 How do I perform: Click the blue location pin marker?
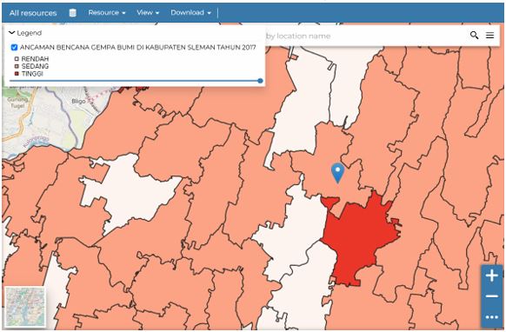pos(338,173)
